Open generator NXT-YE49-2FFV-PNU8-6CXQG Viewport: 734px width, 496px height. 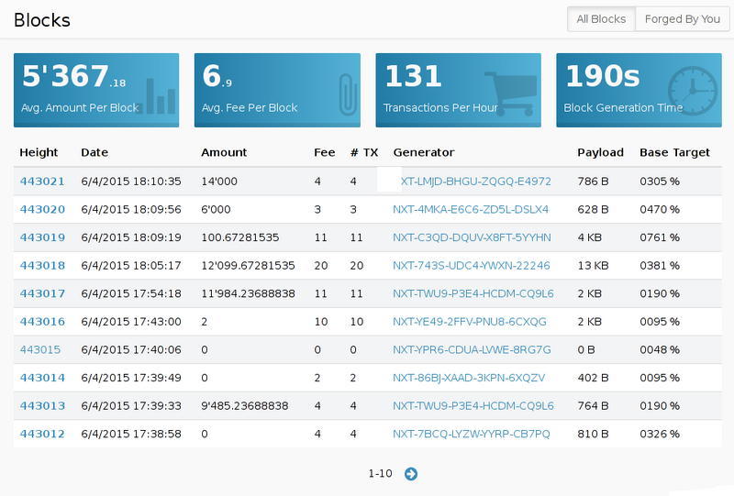point(469,322)
